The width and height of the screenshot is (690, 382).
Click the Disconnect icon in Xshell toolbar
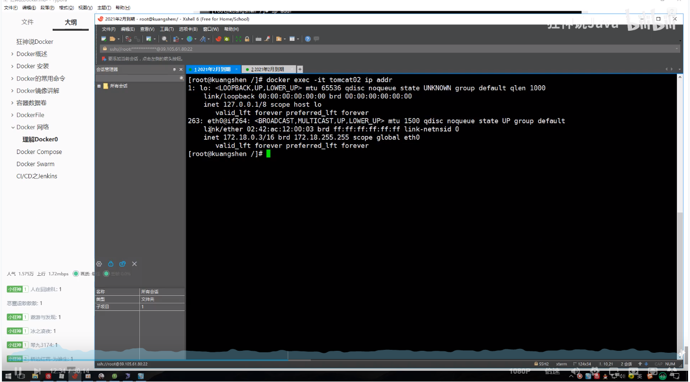click(129, 39)
